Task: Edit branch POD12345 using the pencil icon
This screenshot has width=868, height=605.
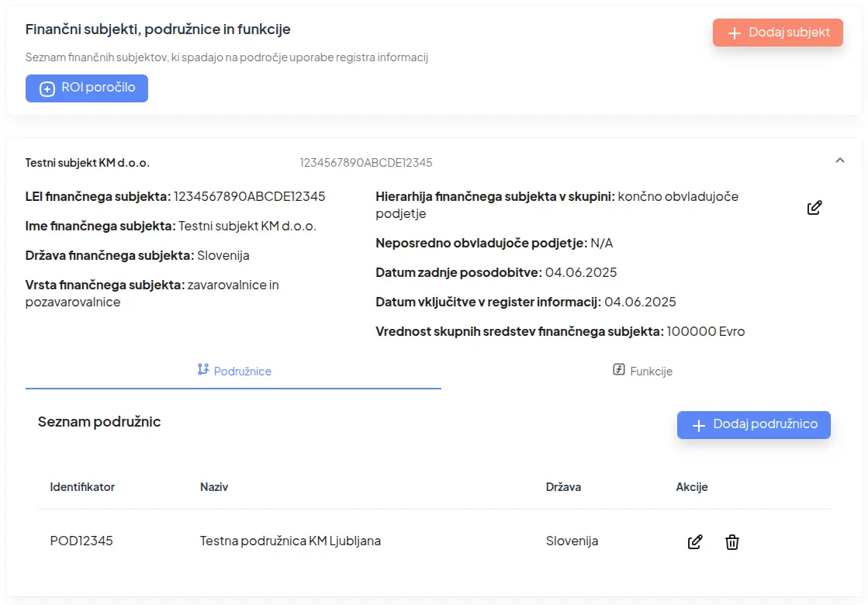Action: 695,542
